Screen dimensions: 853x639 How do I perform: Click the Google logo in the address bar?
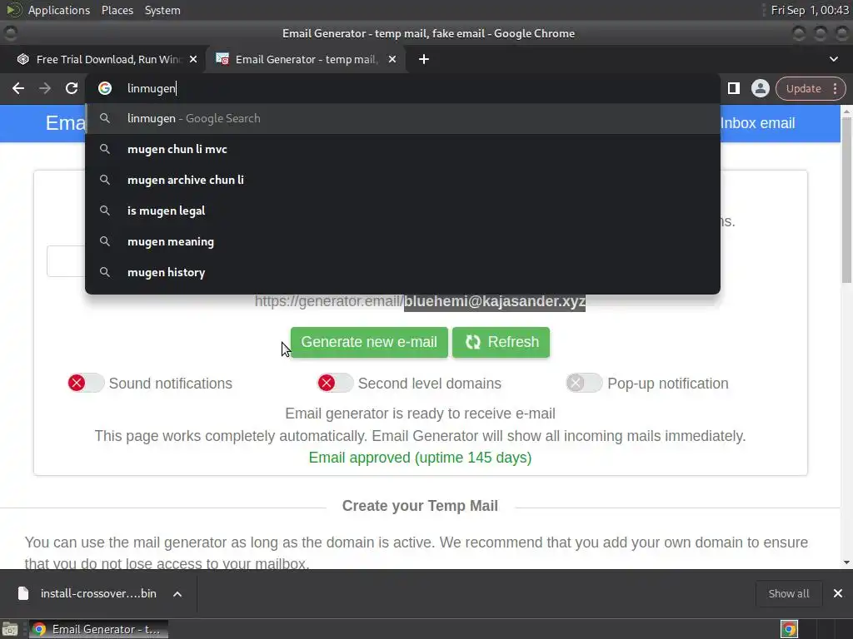(x=105, y=88)
